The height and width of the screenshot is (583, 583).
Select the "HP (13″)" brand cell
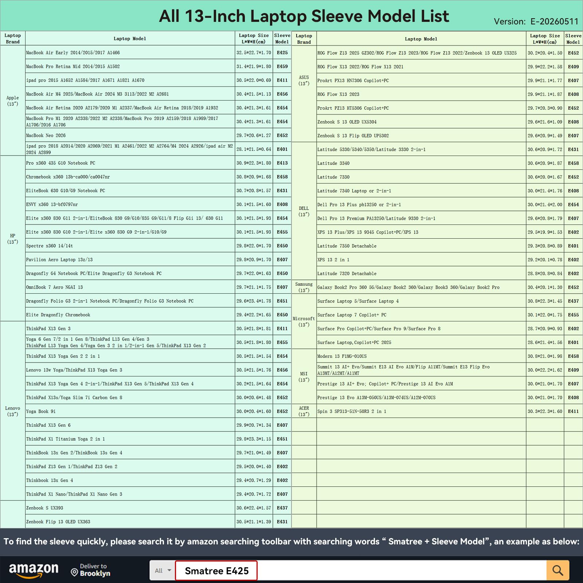[13, 239]
